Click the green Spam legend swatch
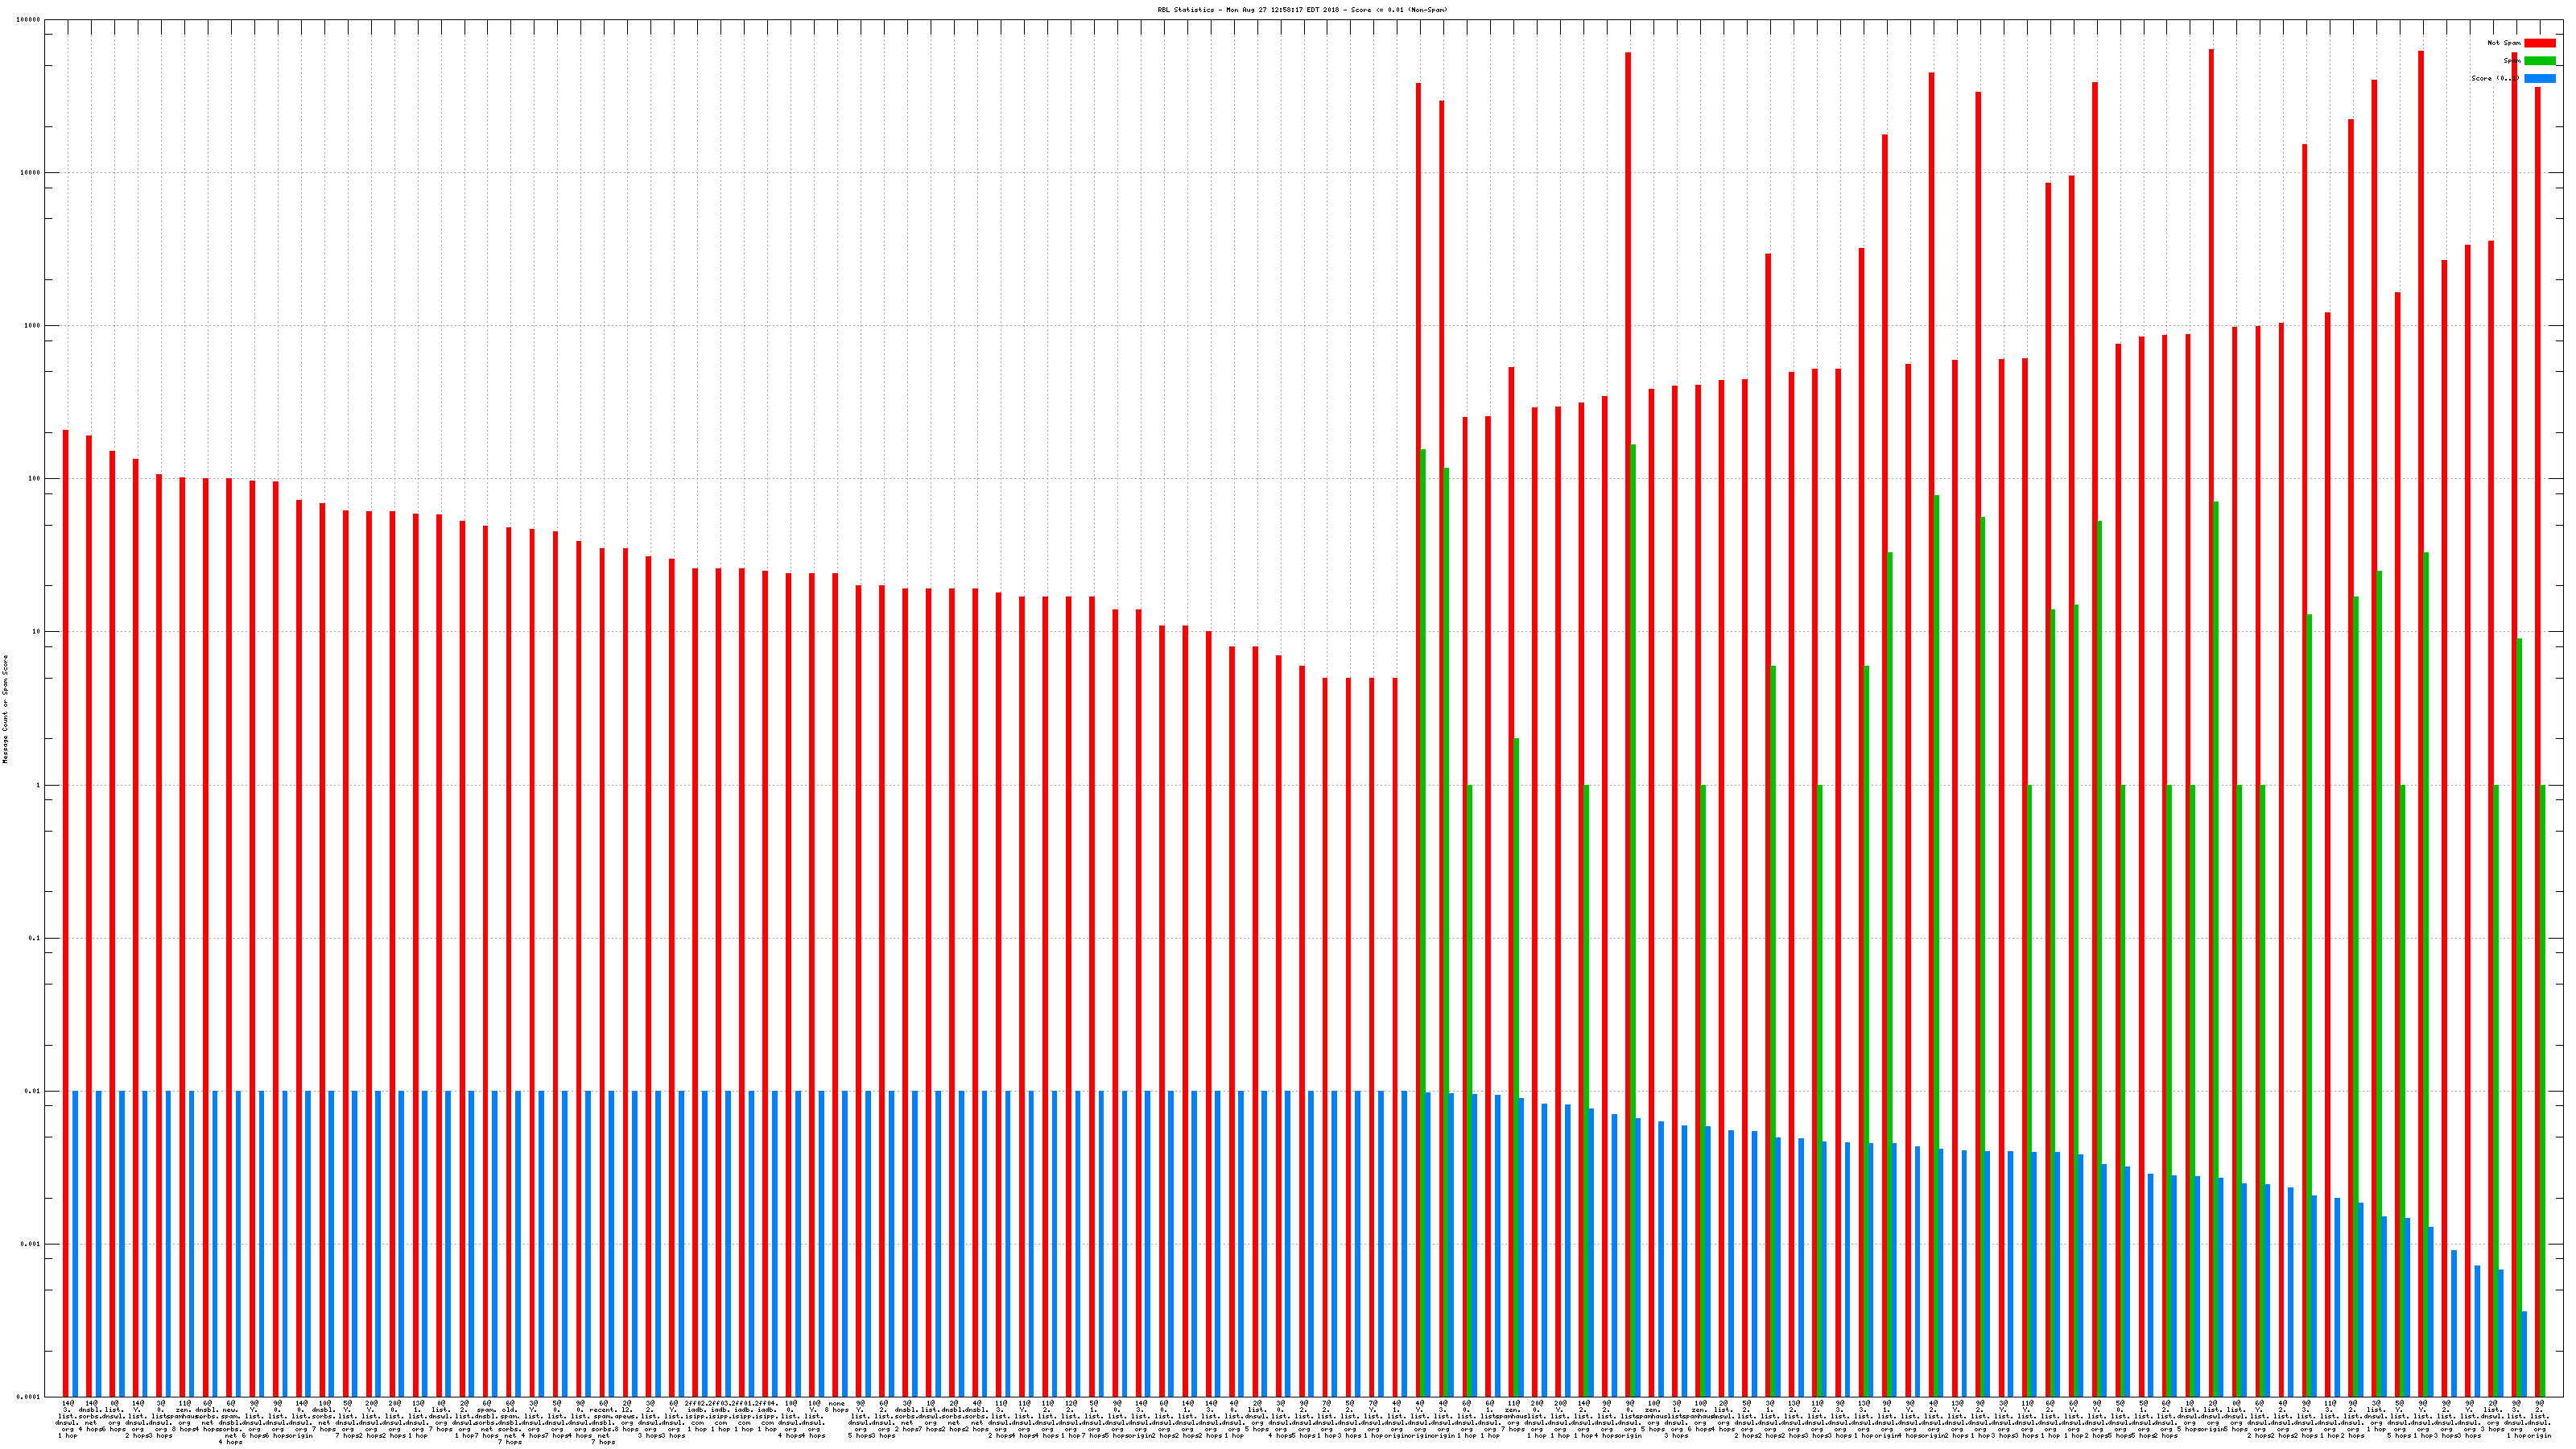 [x=2539, y=61]
